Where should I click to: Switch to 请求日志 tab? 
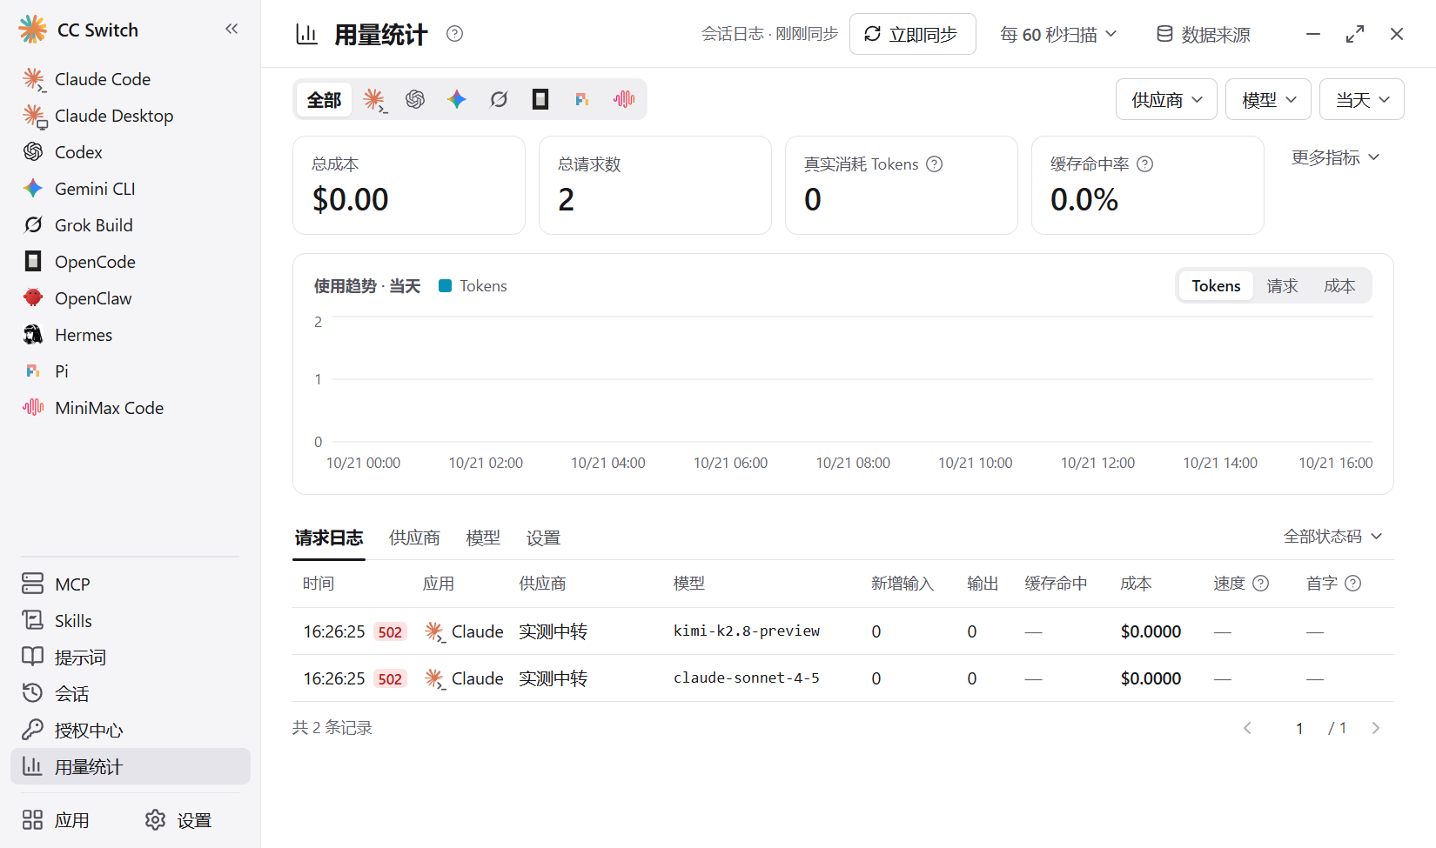329,538
